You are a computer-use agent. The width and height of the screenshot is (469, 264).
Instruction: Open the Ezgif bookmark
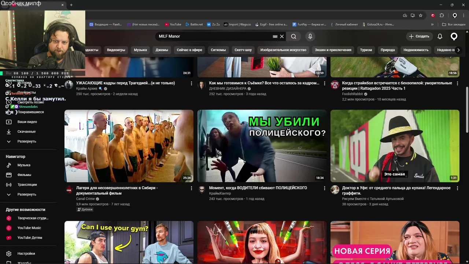pyautogui.click(x=270, y=25)
